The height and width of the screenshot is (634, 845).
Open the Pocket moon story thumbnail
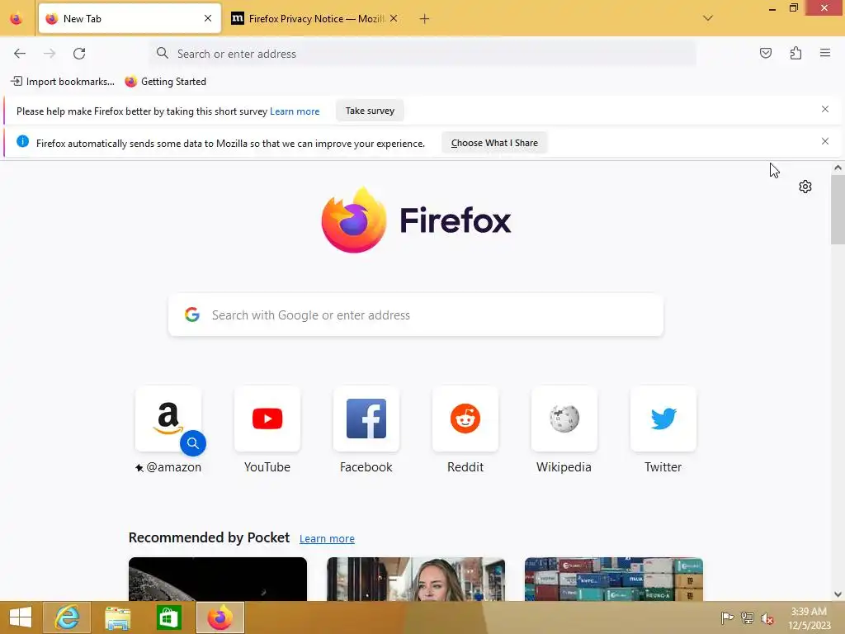tap(218, 579)
